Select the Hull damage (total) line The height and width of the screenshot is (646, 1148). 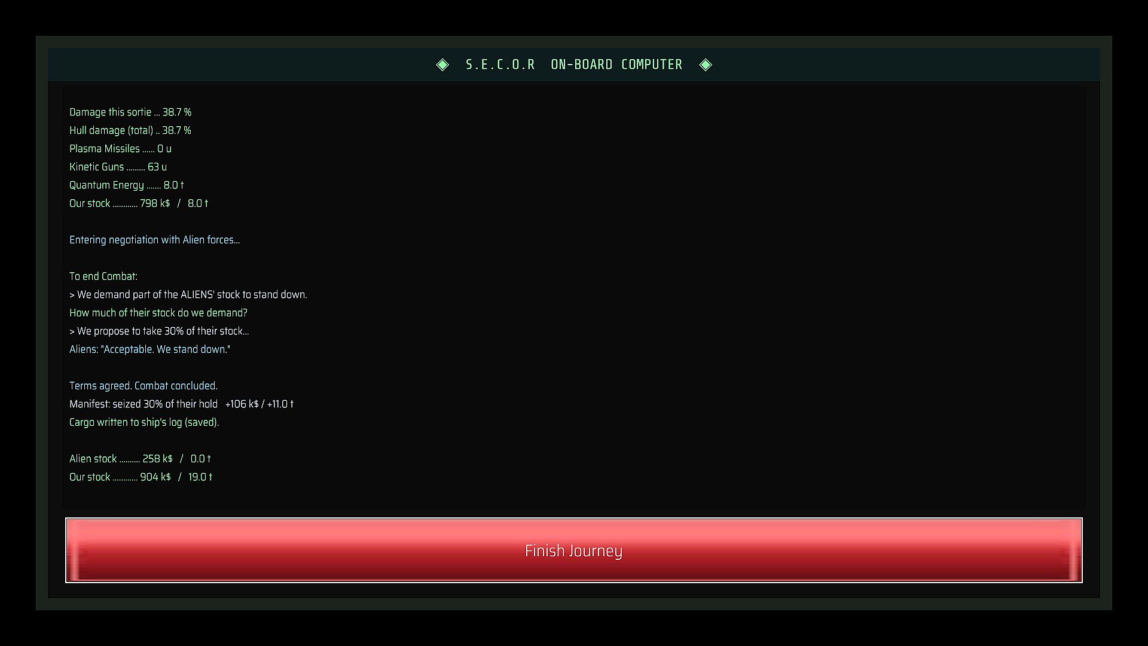tap(130, 130)
